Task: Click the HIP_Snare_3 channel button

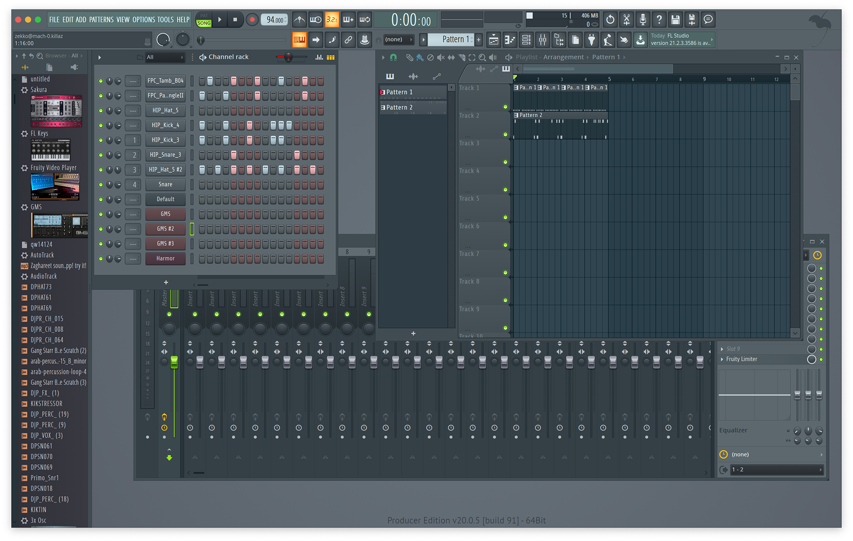Action: coord(165,155)
